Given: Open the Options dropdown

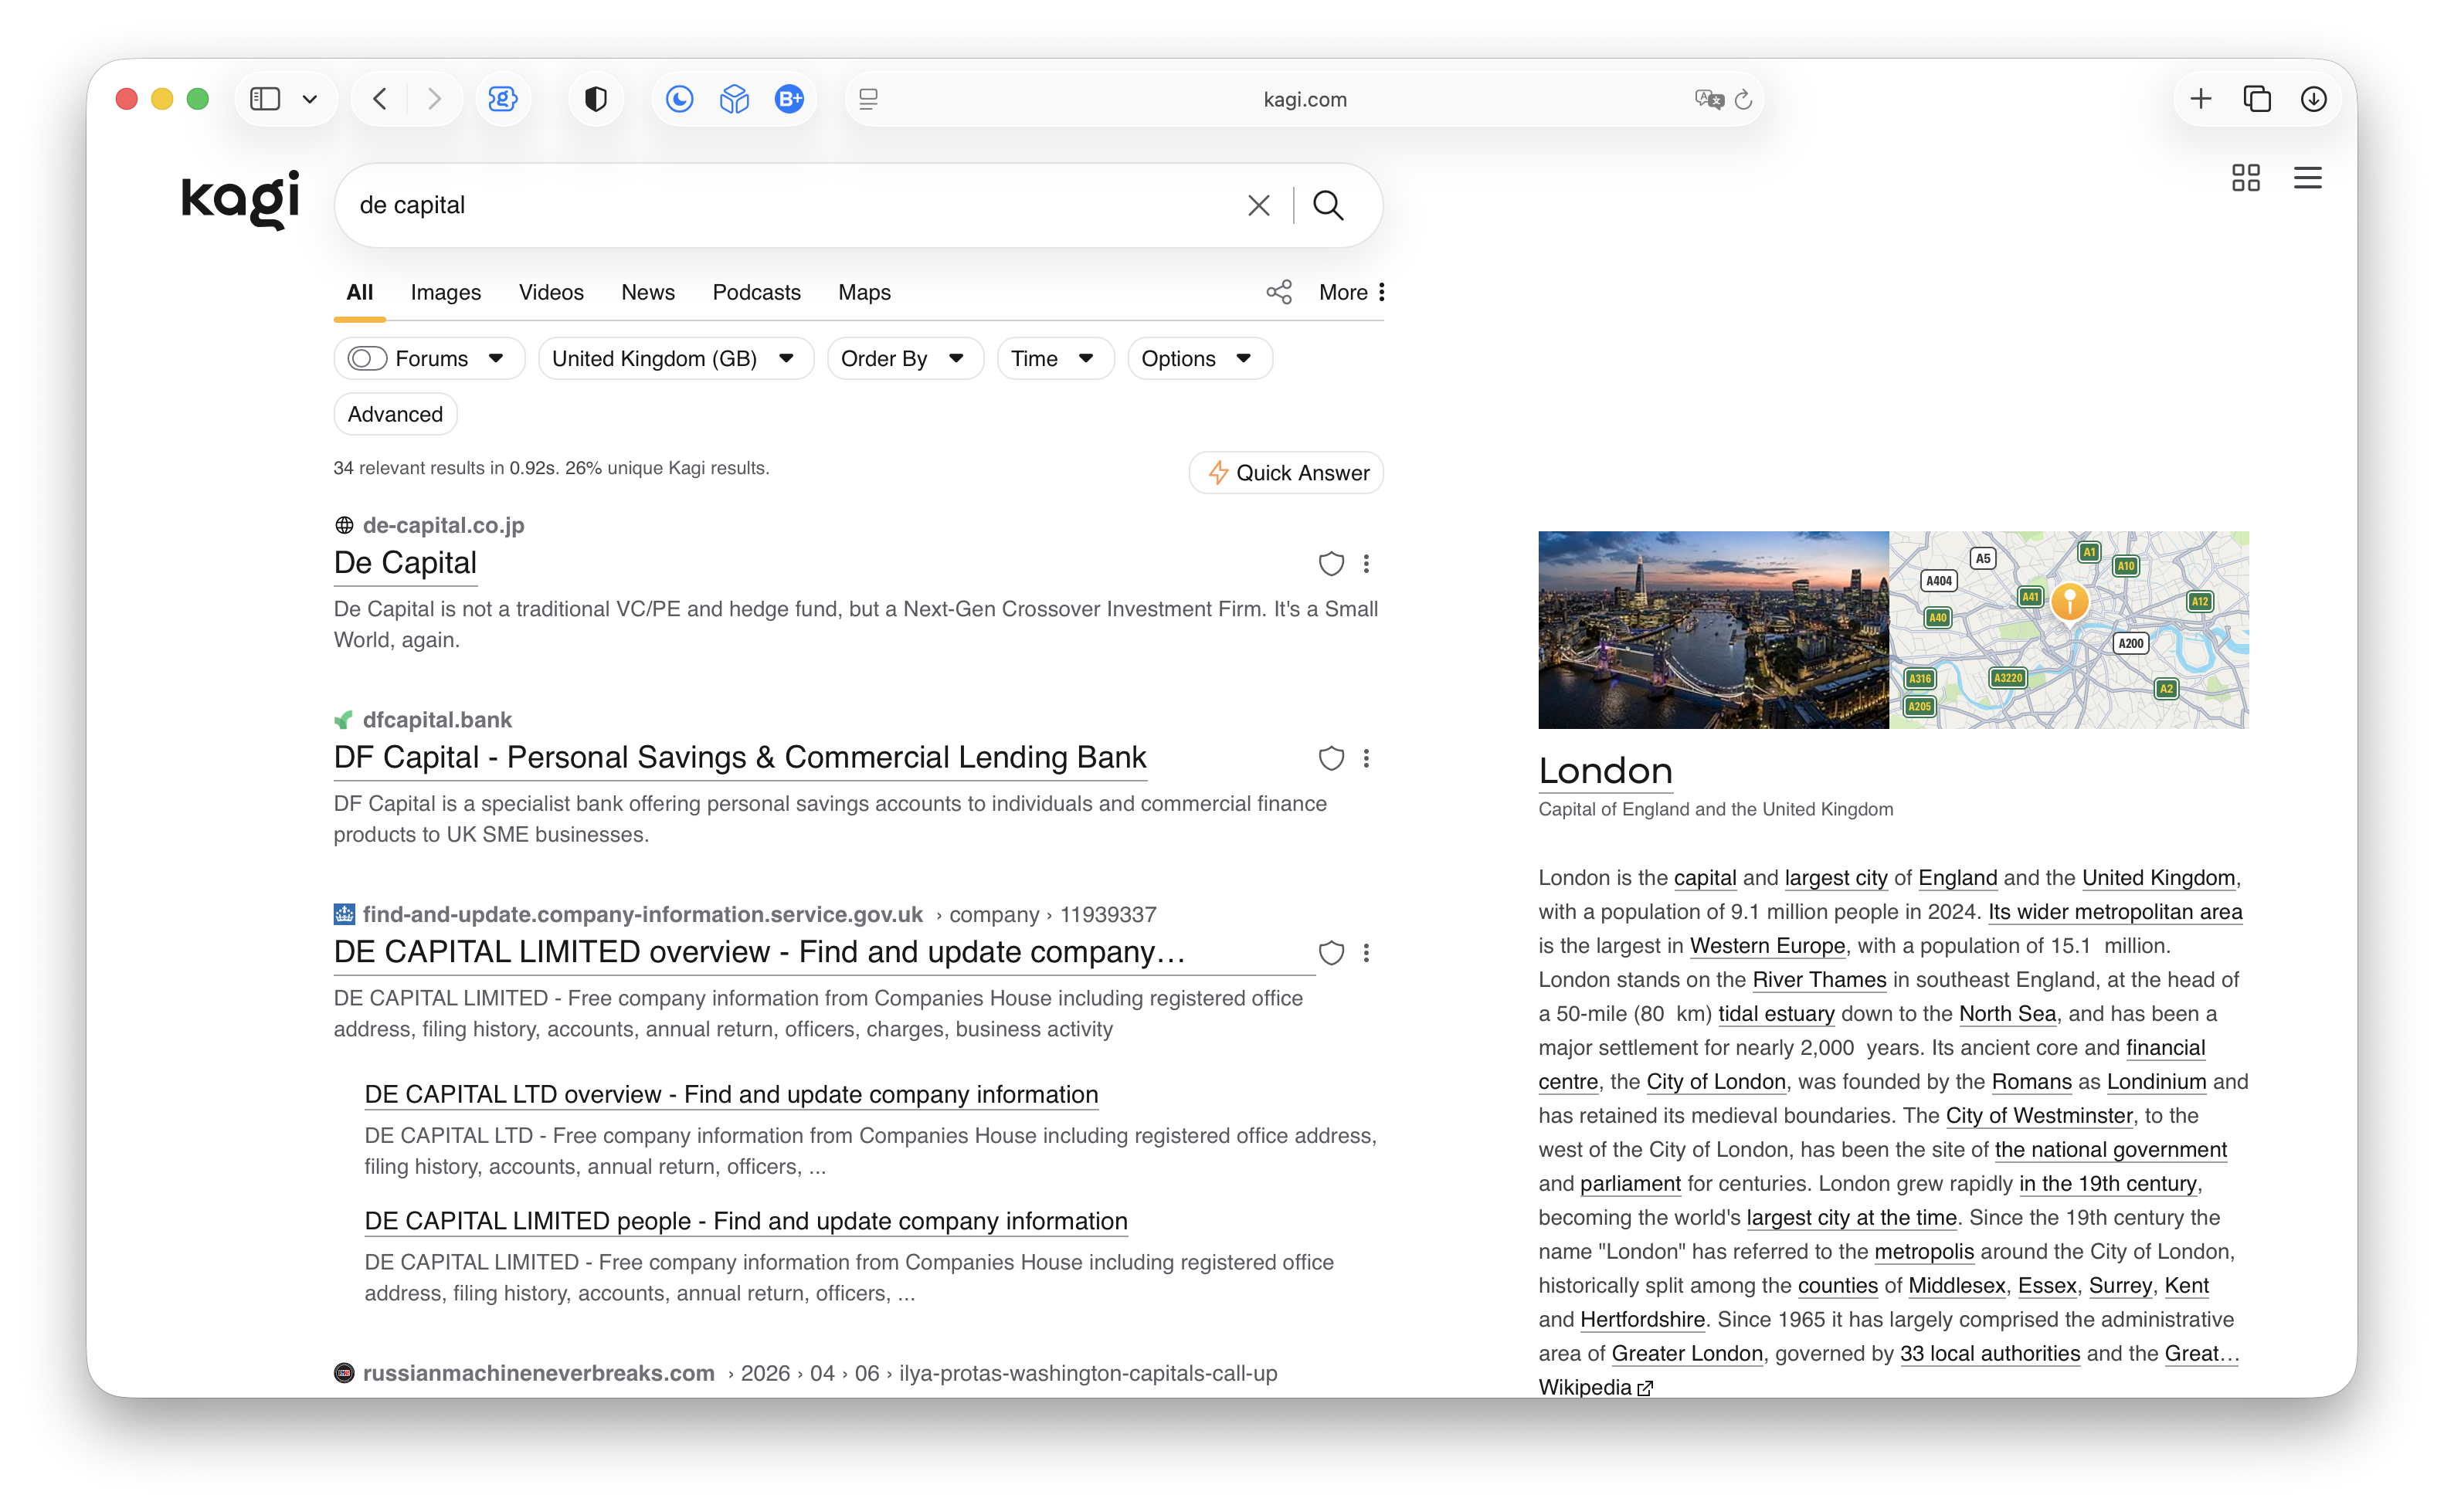Looking at the screenshot, I should click(1200, 359).
